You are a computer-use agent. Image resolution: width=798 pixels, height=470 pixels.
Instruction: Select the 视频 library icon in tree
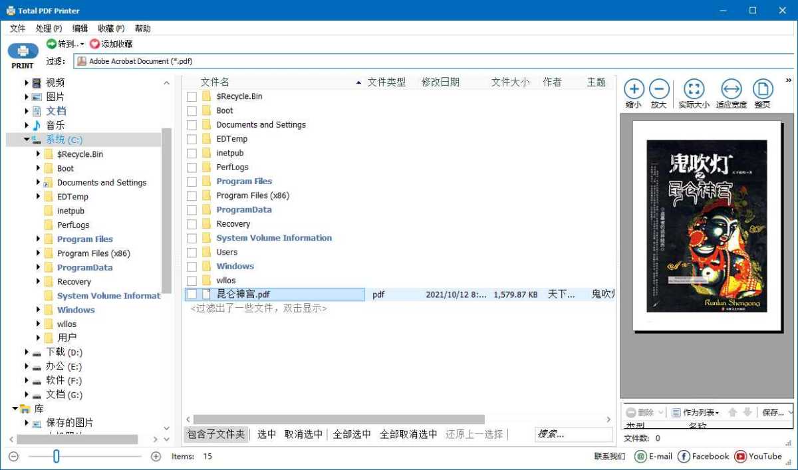pyautogui.click(x=37, y=83)
